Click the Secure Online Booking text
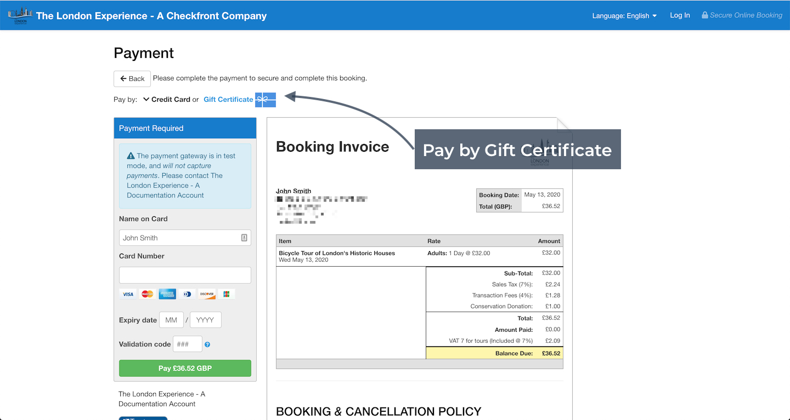790x420 pixels. [x=746, y=15]
